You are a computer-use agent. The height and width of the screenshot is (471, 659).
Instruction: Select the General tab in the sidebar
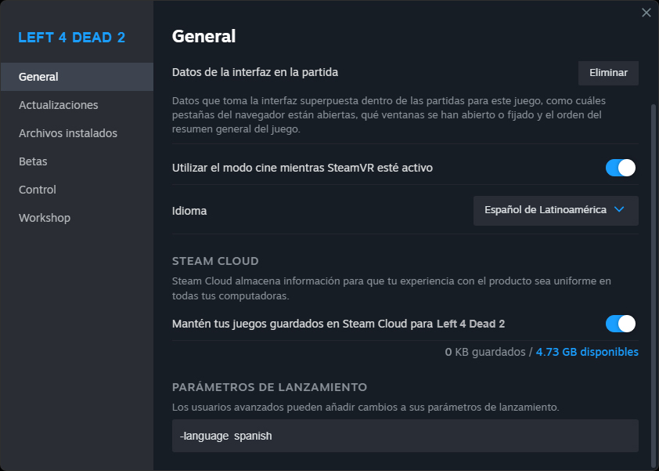[x=77, y=77]
